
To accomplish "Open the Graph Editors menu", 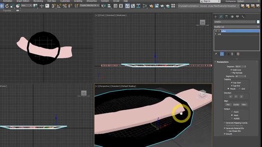I will tap(23, 1).
